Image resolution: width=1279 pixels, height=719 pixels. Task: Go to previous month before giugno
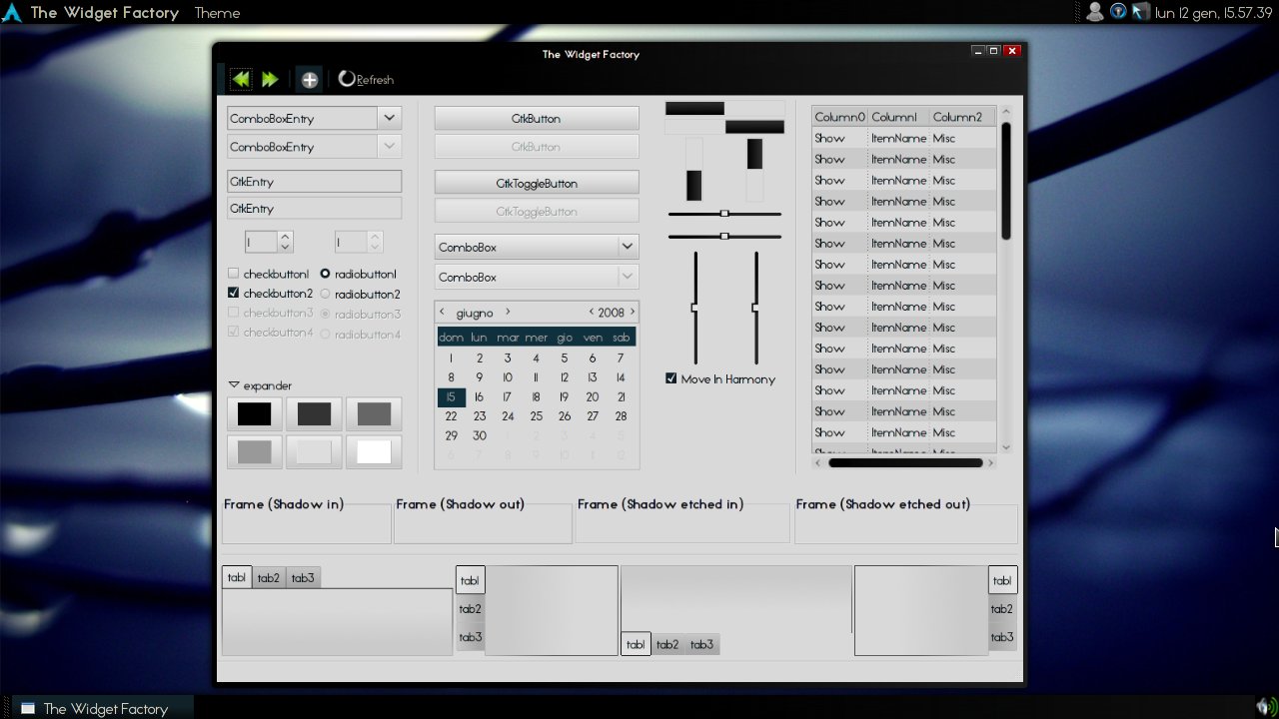tap(442, 312)
